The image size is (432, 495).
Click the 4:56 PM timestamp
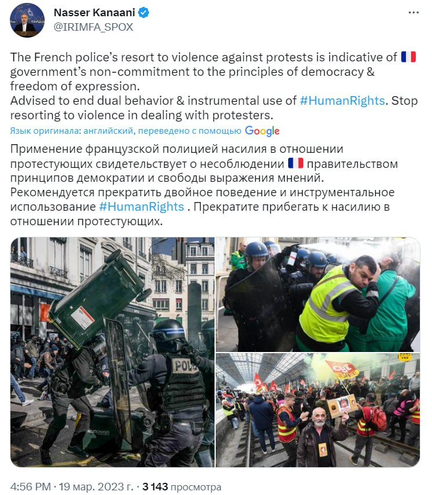click(x=30, y=486)
